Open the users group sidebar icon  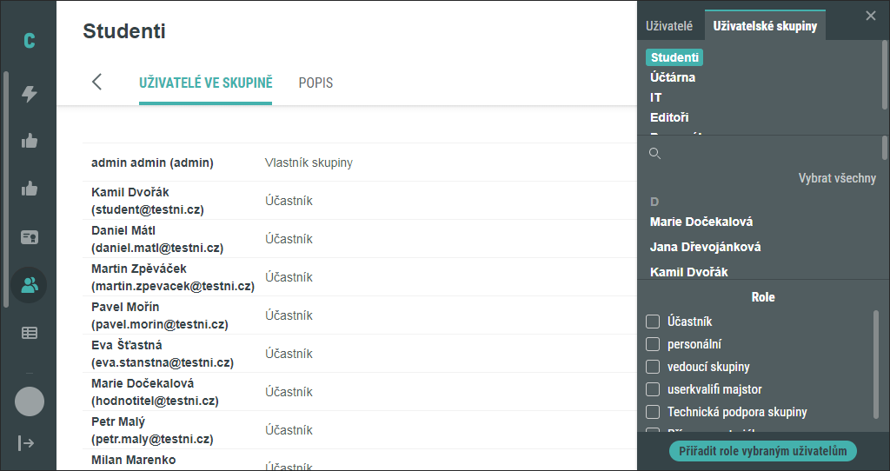30,285
